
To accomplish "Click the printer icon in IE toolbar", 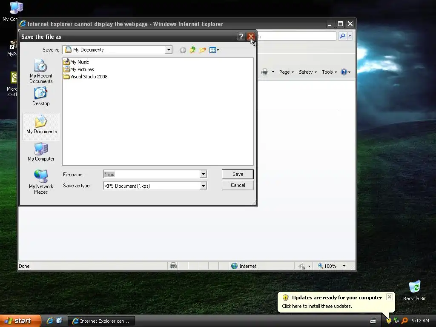I will coord(265,72).
